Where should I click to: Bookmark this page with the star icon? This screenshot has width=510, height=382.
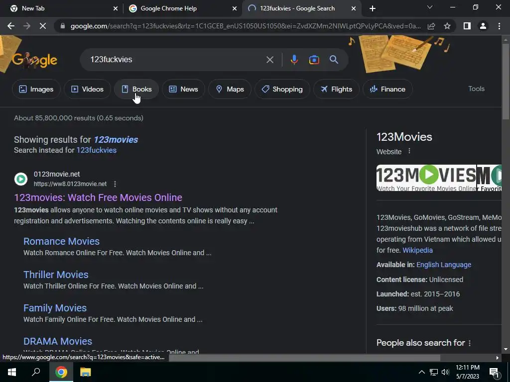447,26
